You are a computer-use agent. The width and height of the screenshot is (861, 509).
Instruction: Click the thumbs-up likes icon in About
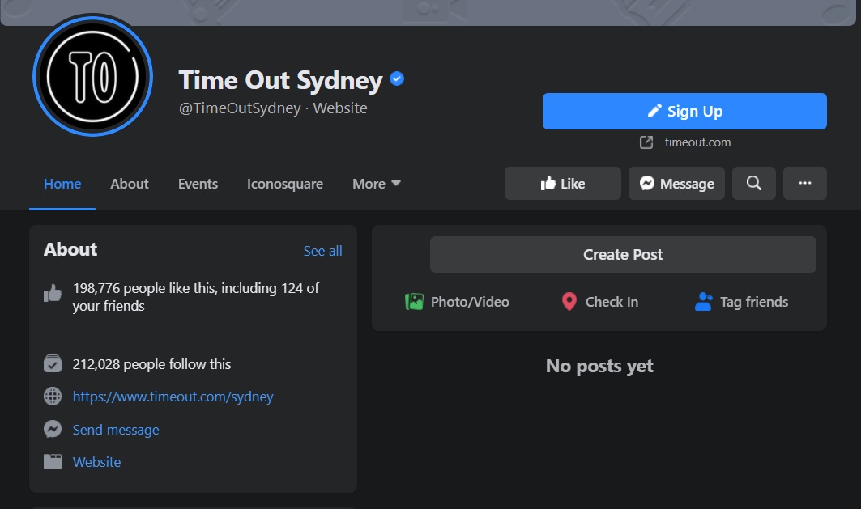click(53, 293)
